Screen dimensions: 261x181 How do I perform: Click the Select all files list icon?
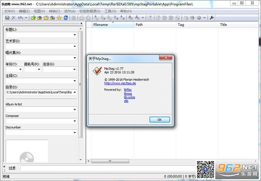click(x=74, y=18)
